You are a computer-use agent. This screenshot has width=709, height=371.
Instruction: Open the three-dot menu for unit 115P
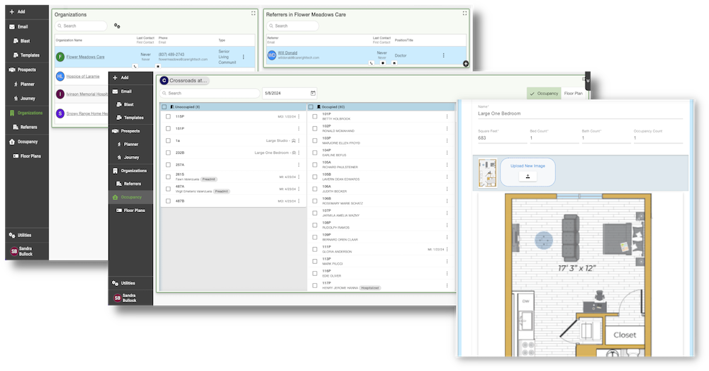298,116
